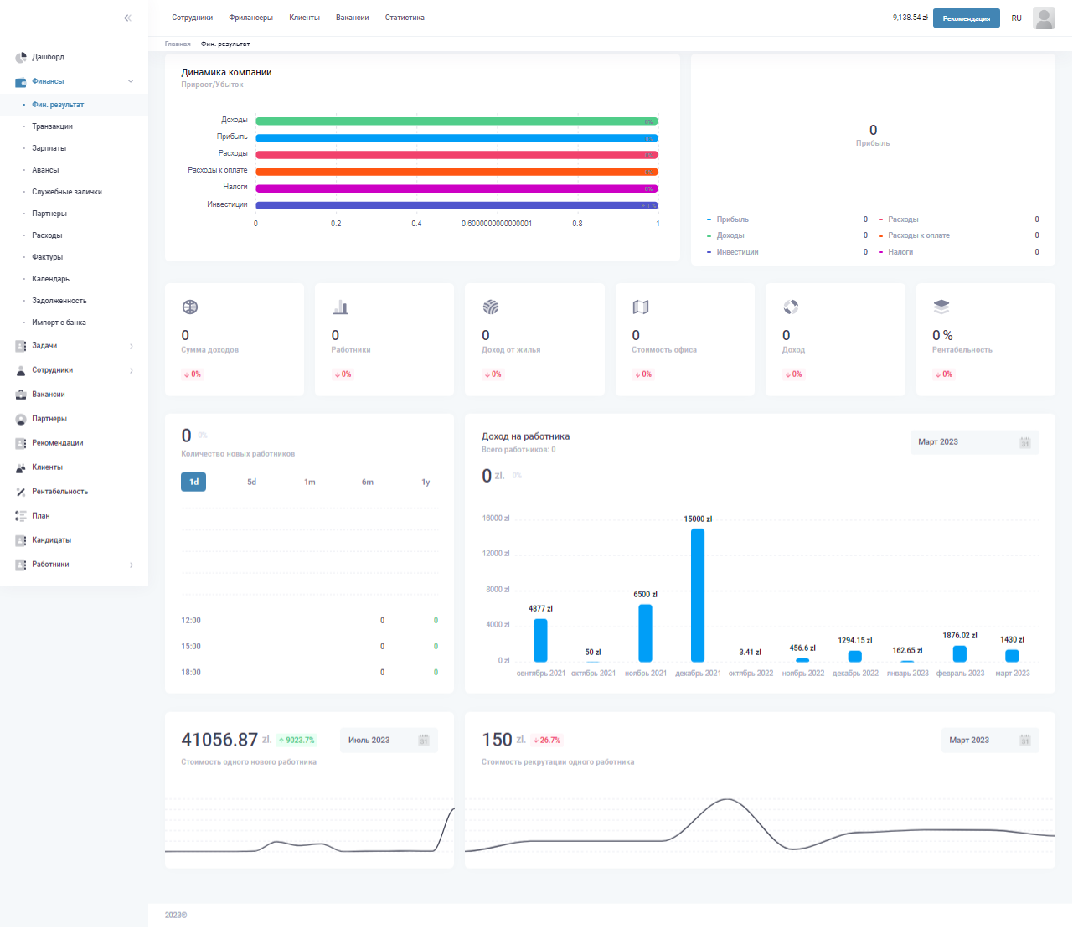Click the ноябрь 2021 bar in income chart
The width and height of the screenshot is (1073, 929).
(x=646, y=633)
